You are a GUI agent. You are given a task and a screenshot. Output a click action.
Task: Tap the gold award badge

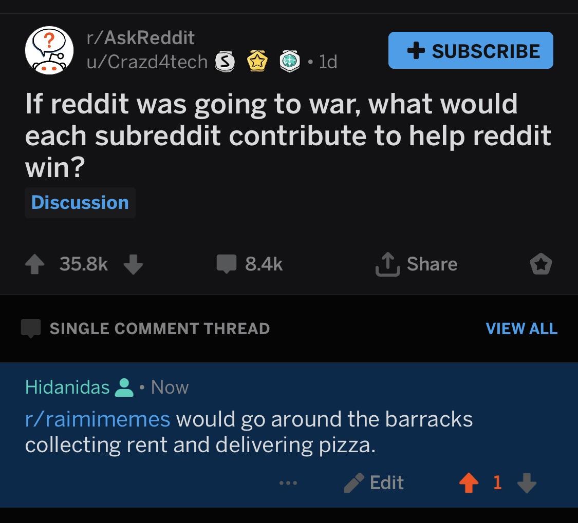click(x=257, y=61)
